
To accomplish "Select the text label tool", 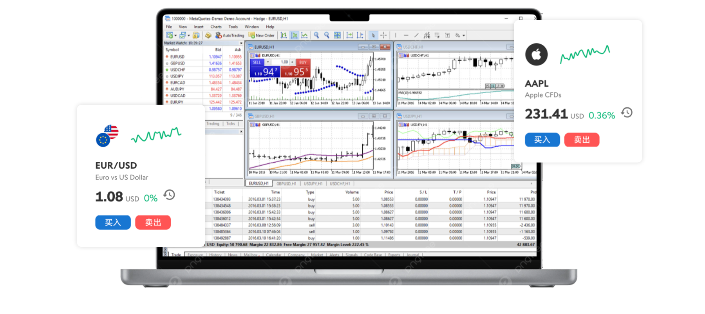I will [447, 35].
